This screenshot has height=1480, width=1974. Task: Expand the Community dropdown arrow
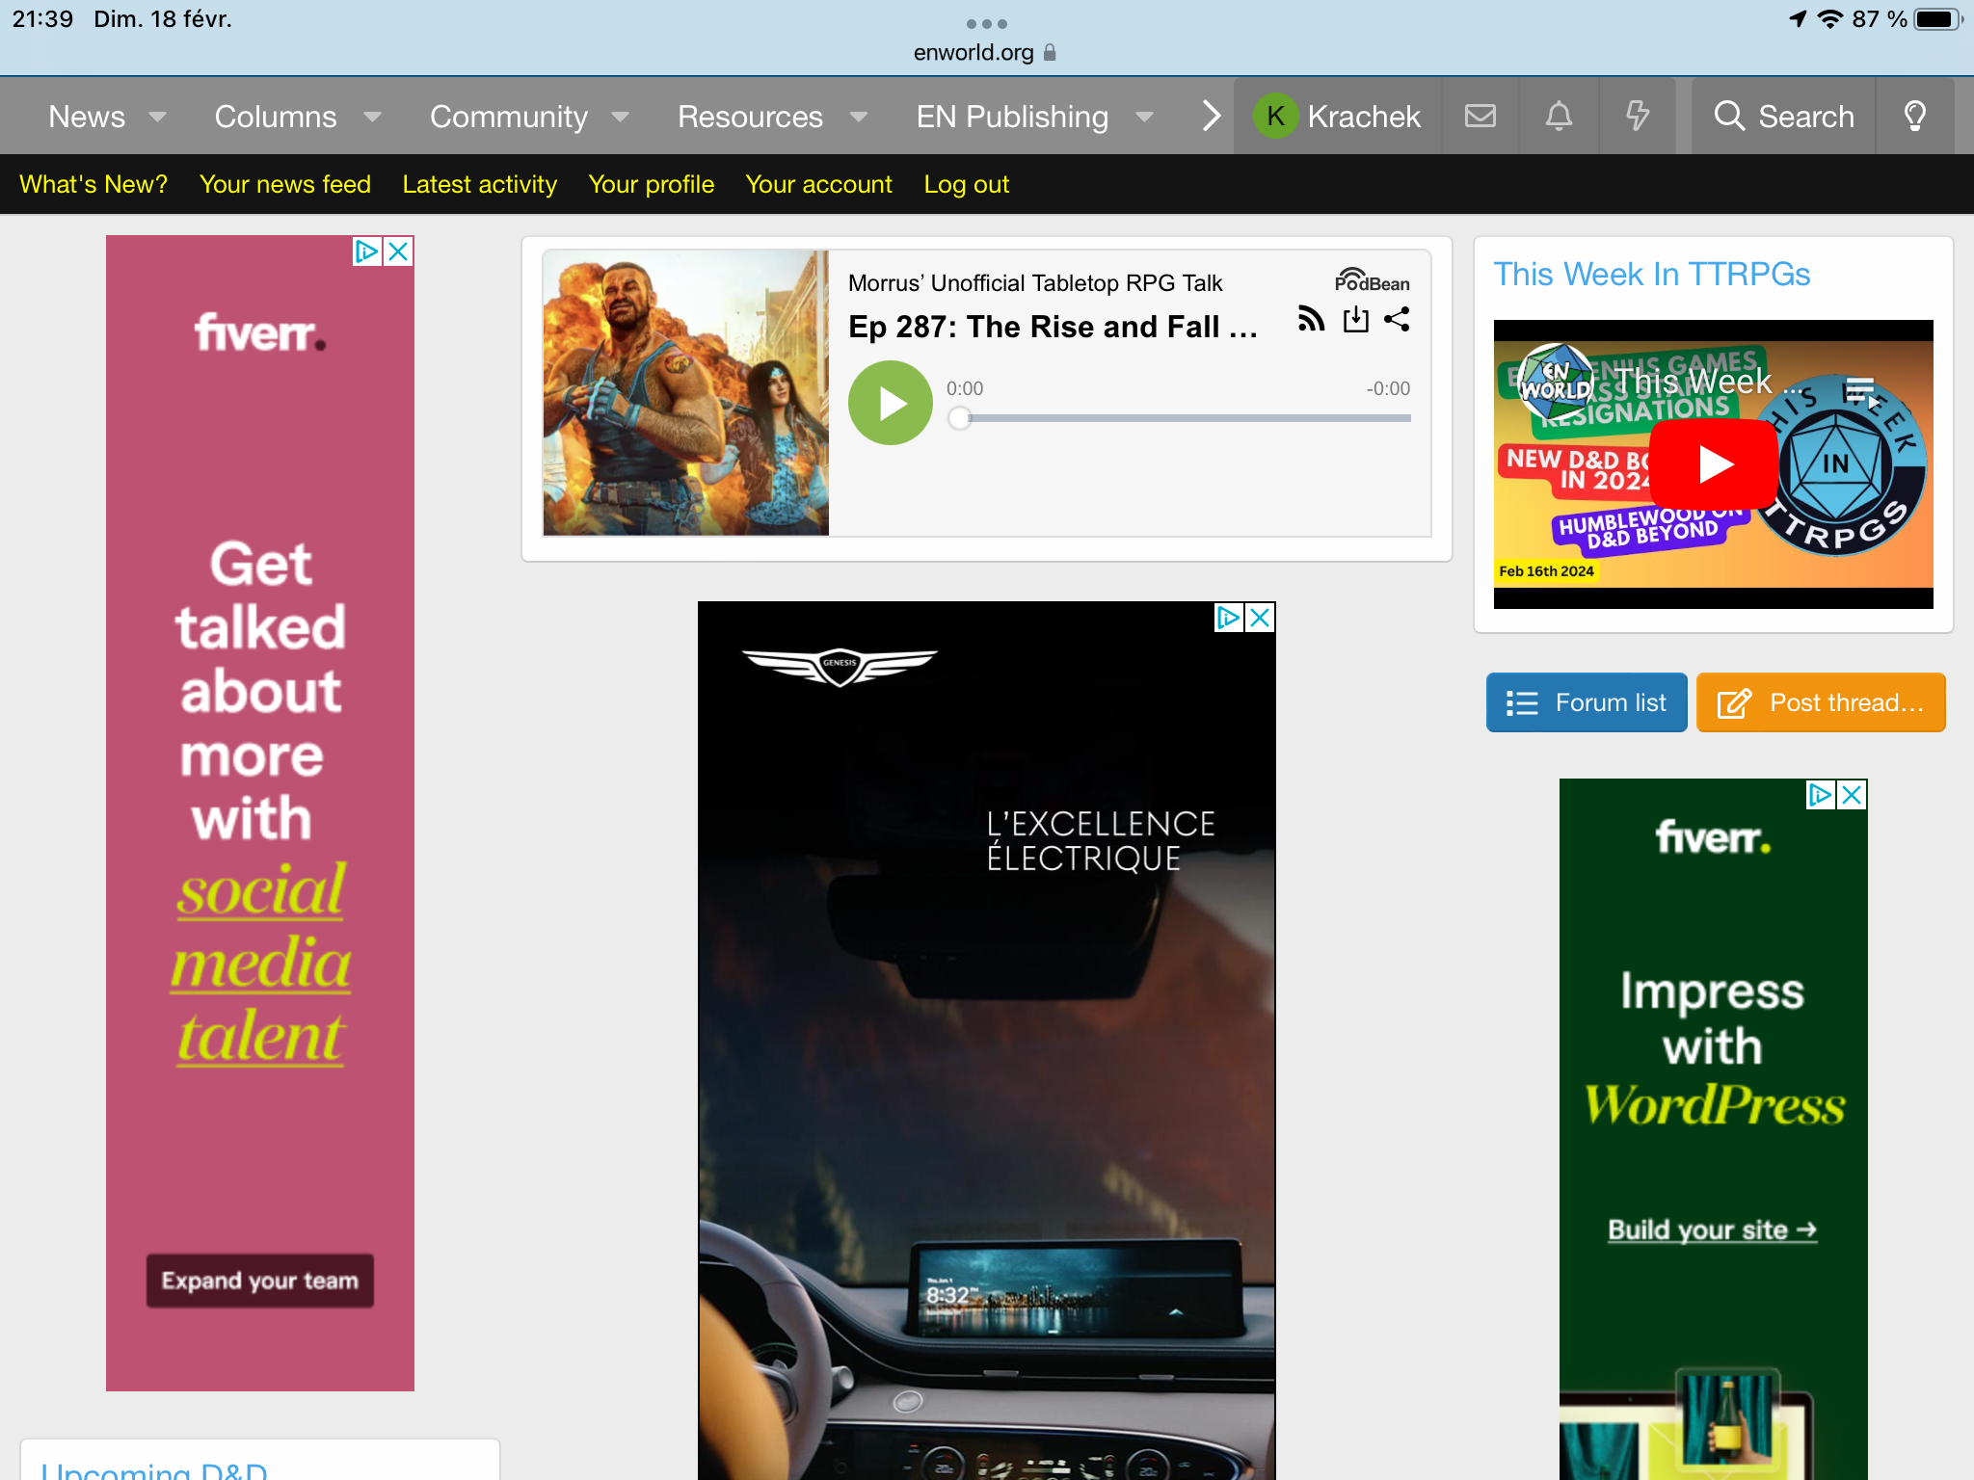621,117
